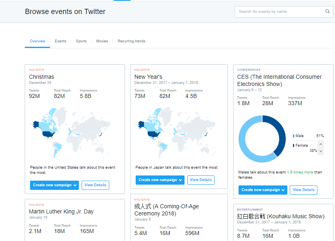Image resolution: width=335 pixels, height=241 pixels.
Task: Expand Create new campaign under New Year's
Action: pyautogui.click(x=160, y=180)
